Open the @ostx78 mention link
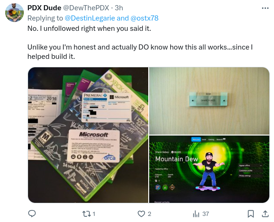 (144, 18)
